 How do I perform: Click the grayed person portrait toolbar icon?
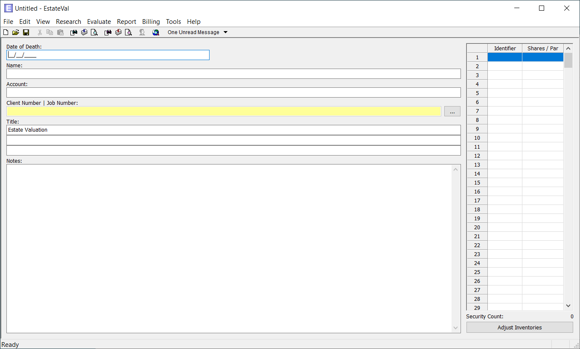point(142,32)
